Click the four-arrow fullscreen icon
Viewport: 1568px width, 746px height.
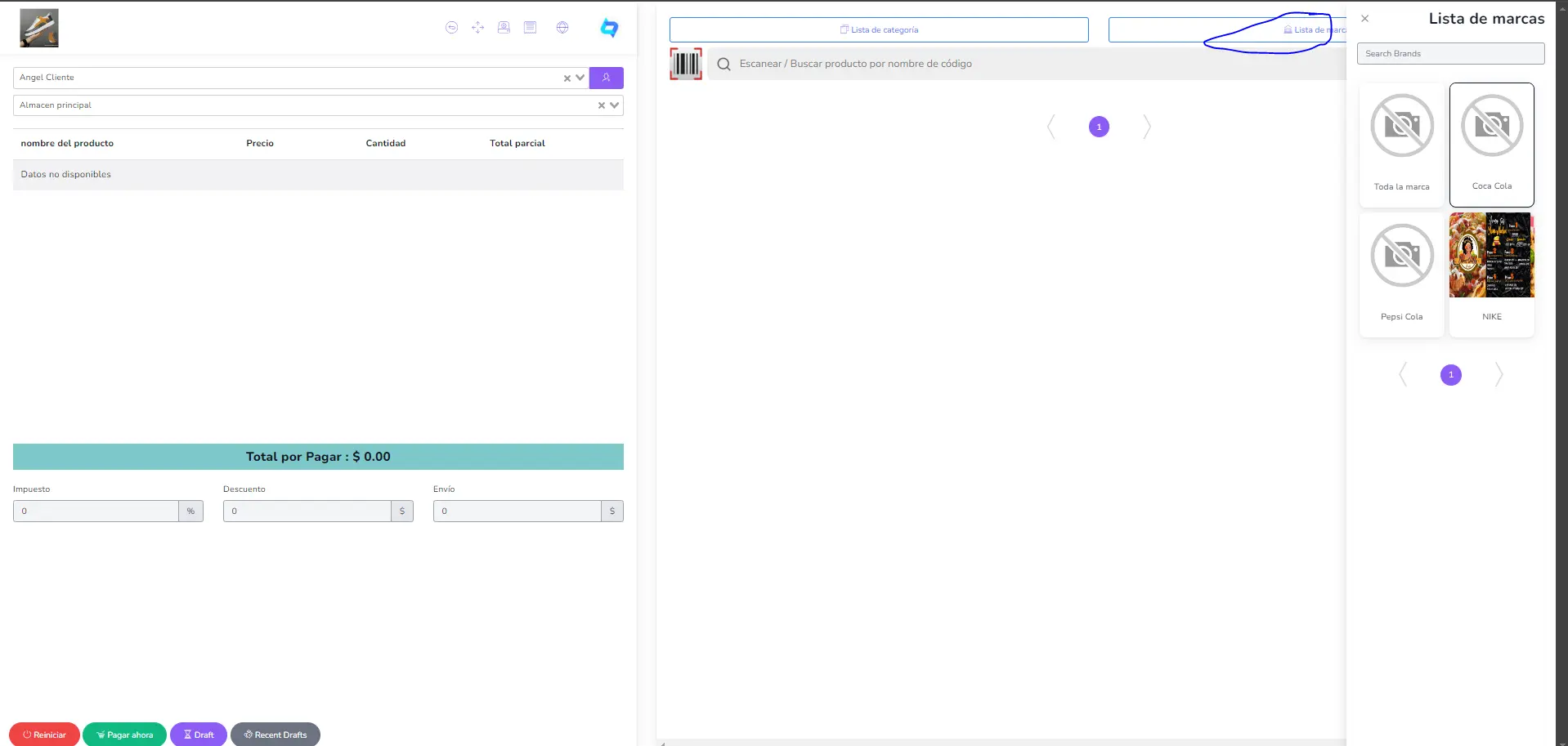[477, 28]
